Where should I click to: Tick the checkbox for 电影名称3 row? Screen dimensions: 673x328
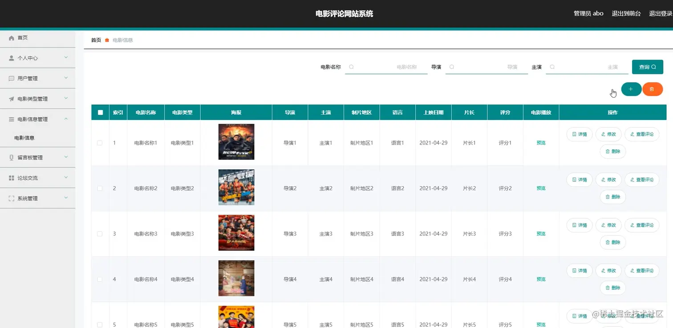pyautogui.click(x=100, y=234)
